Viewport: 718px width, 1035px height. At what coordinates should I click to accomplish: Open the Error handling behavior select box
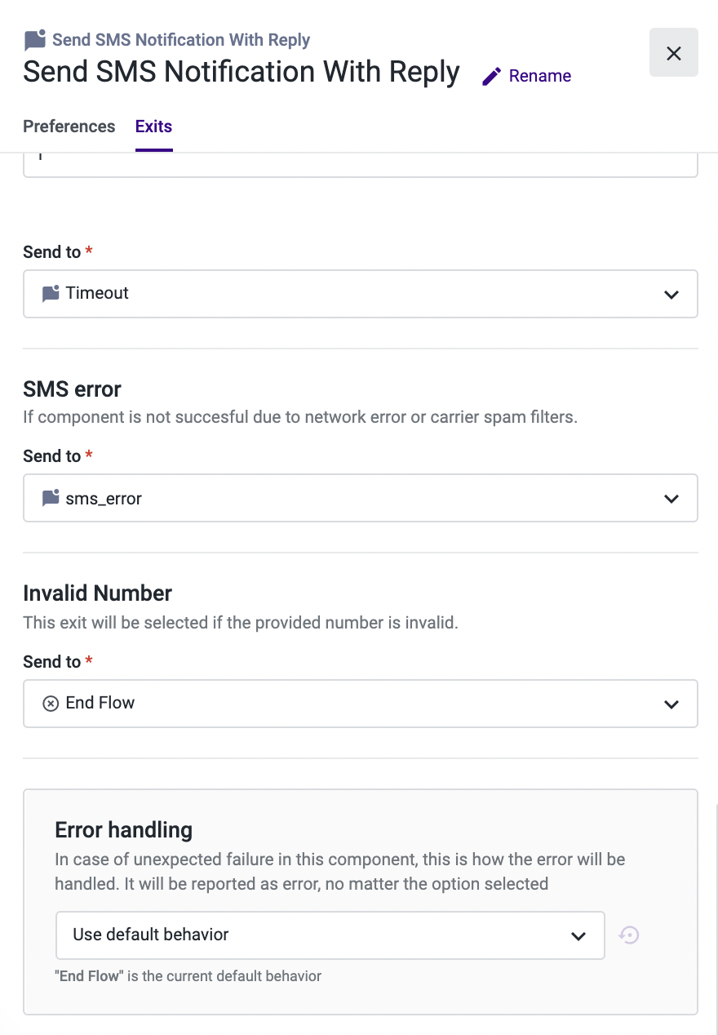click(330, 935)
